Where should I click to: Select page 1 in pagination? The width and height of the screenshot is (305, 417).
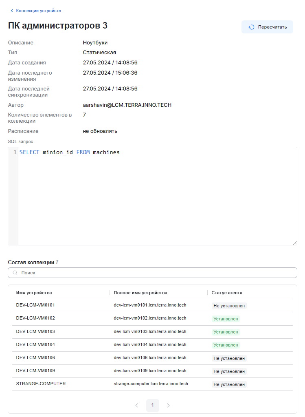click(x=153, y=405)
